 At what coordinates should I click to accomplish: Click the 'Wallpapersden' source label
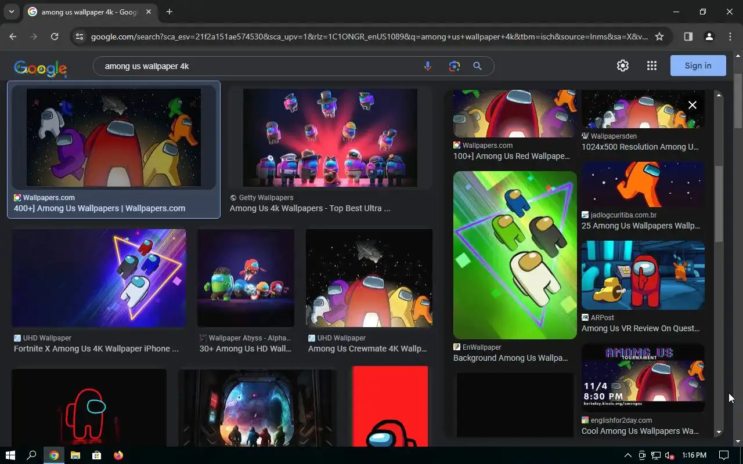click(614, 136)
